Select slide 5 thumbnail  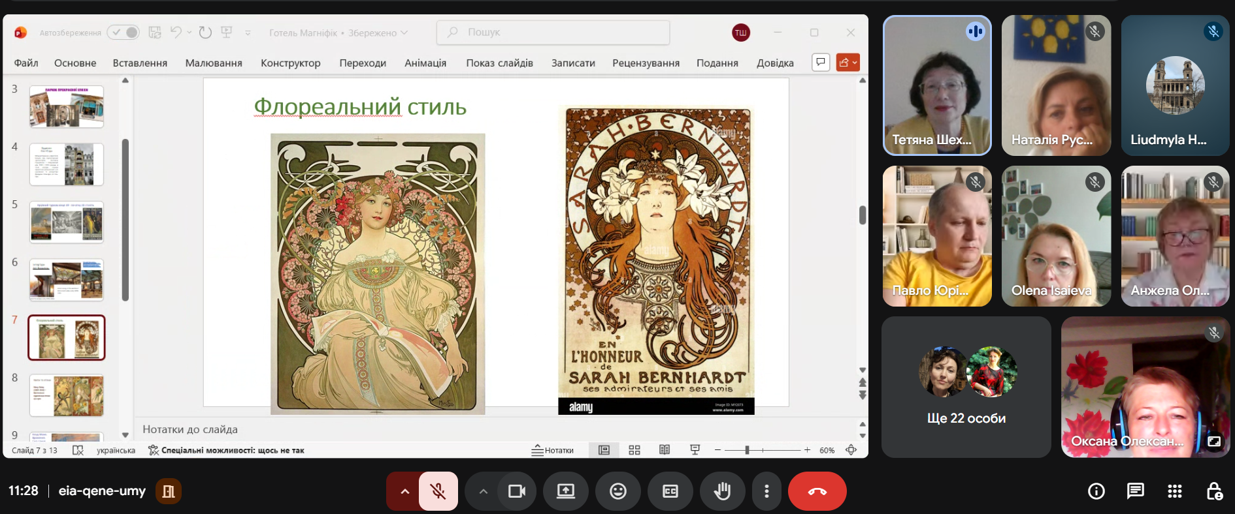67,222
